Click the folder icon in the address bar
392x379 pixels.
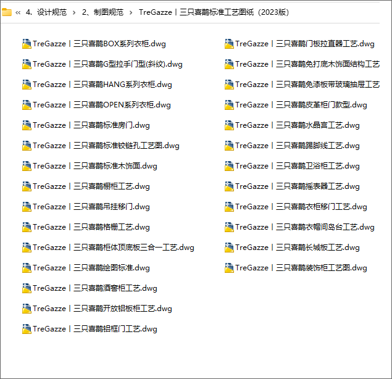(x=7, y=12)
